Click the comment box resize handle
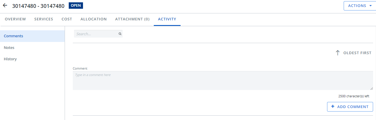 click(x=371, y=88)
